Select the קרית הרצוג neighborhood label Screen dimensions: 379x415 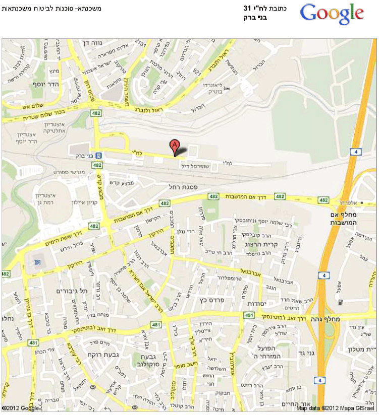point(261,245)
